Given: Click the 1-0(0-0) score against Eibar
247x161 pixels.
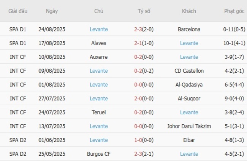Looking at the screenshot, I should tap(144, 140).
